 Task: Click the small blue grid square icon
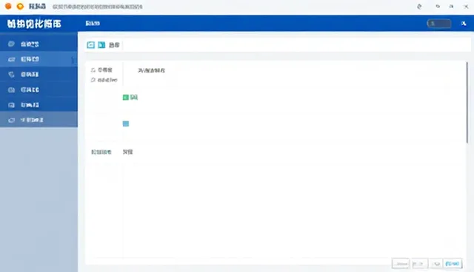click(x=126, y=123)
